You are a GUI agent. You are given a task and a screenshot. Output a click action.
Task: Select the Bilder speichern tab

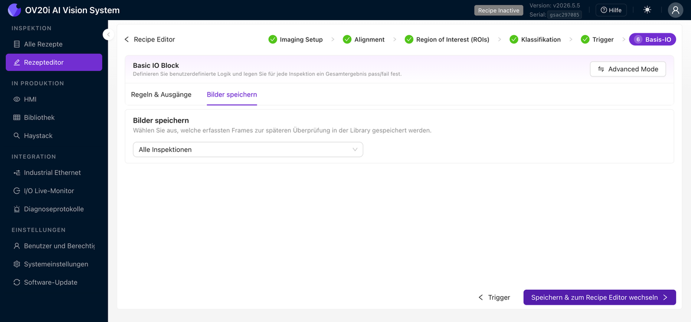232,94
